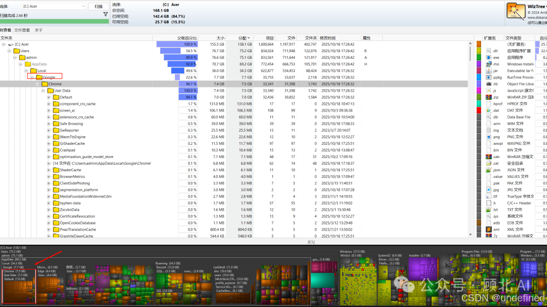This screenshot has width=547, height=307.
Task: Click the .xml Sublime file icon
Action: 489,229
